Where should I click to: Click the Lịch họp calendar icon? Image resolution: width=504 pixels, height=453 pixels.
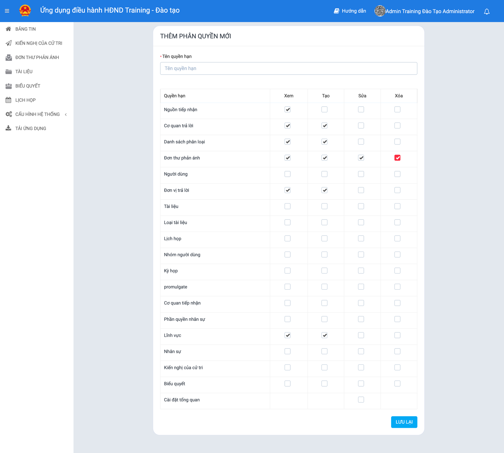tap(8, 100)
